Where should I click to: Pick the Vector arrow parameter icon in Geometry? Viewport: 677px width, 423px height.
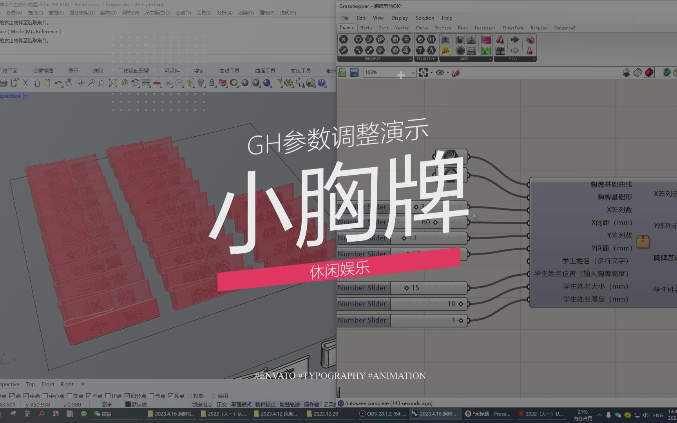pos(344,51)
